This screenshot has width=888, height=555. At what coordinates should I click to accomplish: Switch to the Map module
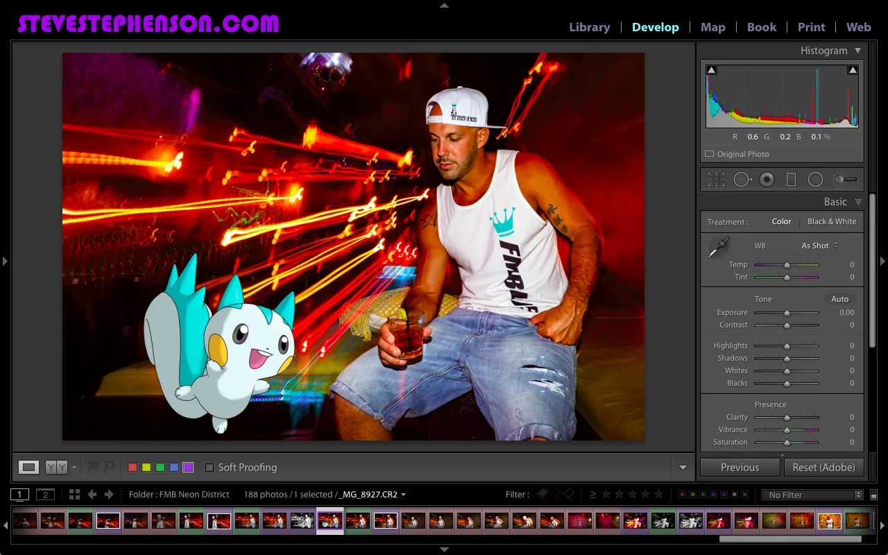[x=713, y=27]
